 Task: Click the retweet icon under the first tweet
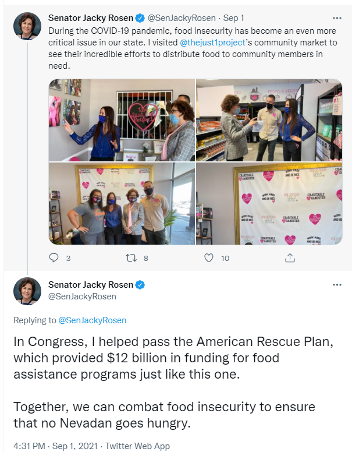tap(131, 257)
